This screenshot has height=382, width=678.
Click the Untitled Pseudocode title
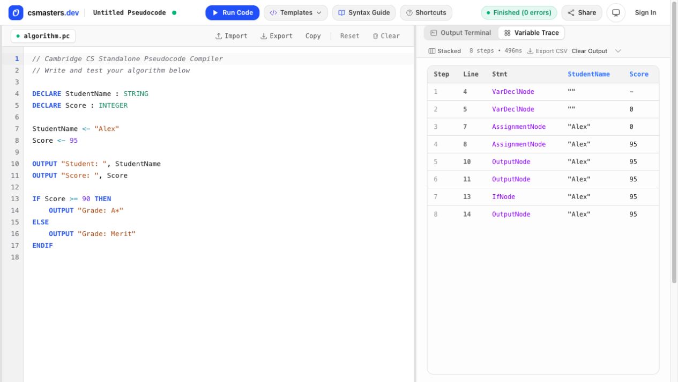(130, 12)
